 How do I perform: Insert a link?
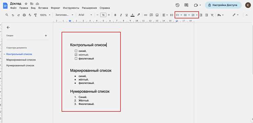[145, 15]
